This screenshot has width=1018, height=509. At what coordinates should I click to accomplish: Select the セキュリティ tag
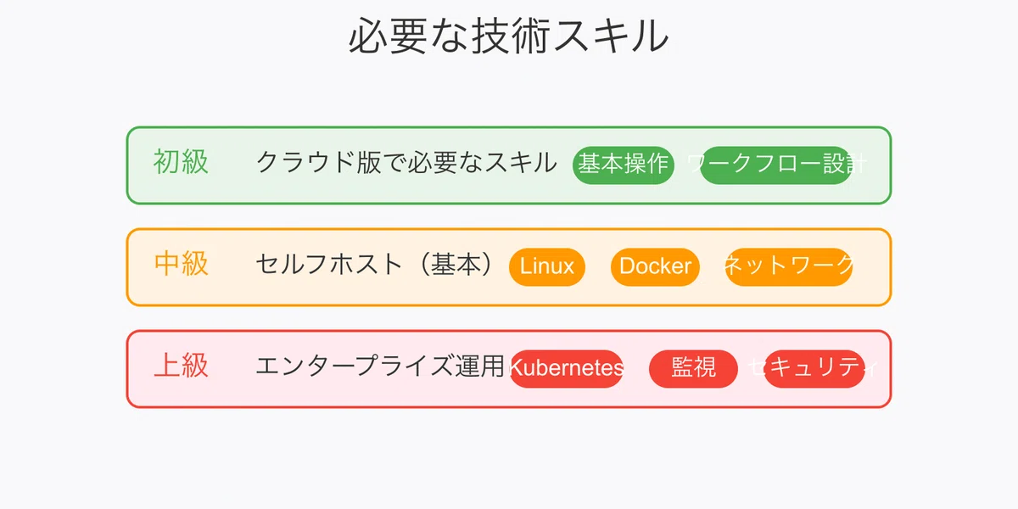pyautogui.click(x=814, y=368)
